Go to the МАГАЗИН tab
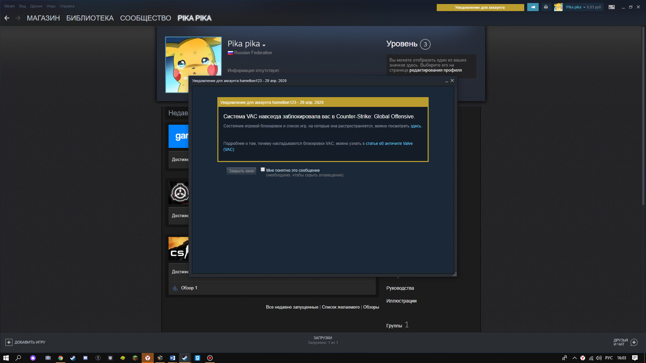Screen dimensions: 646x363 [x=43, y=18]
